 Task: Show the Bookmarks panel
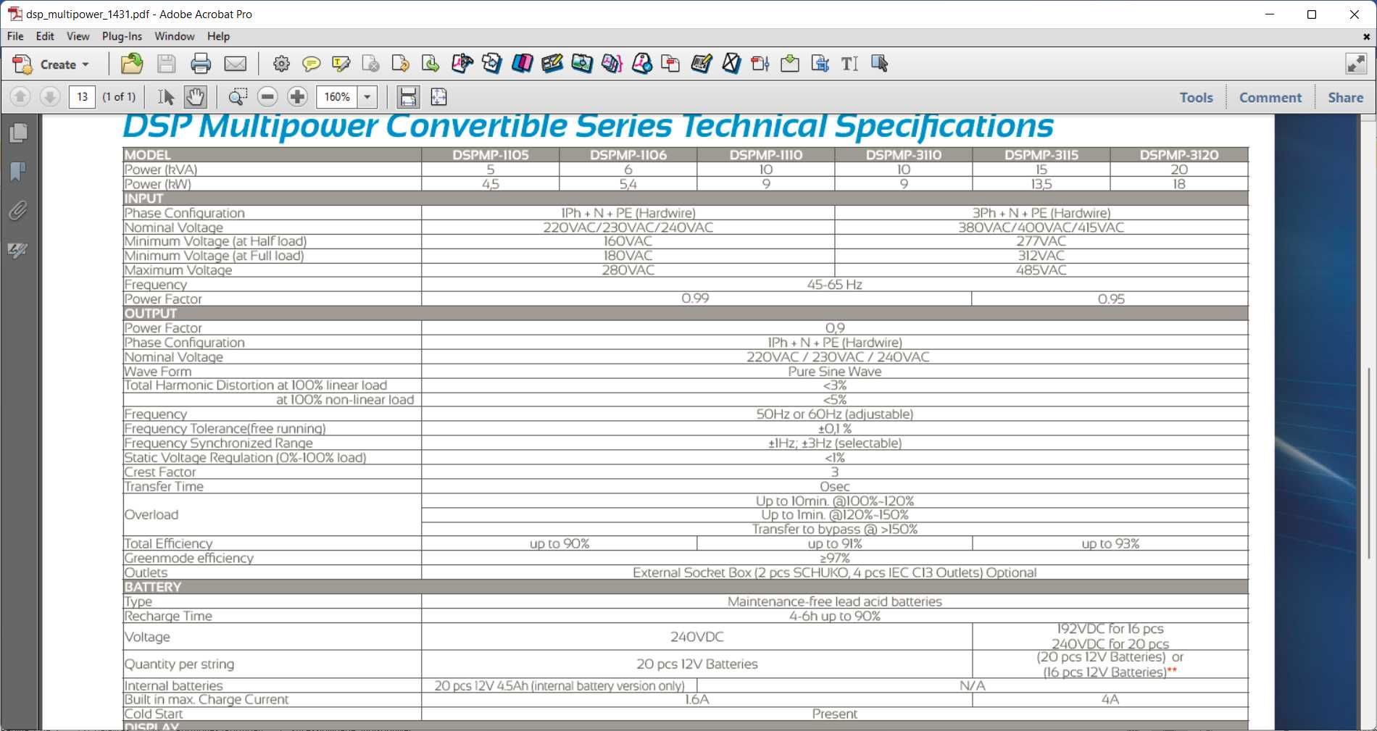tap(18, 172)
